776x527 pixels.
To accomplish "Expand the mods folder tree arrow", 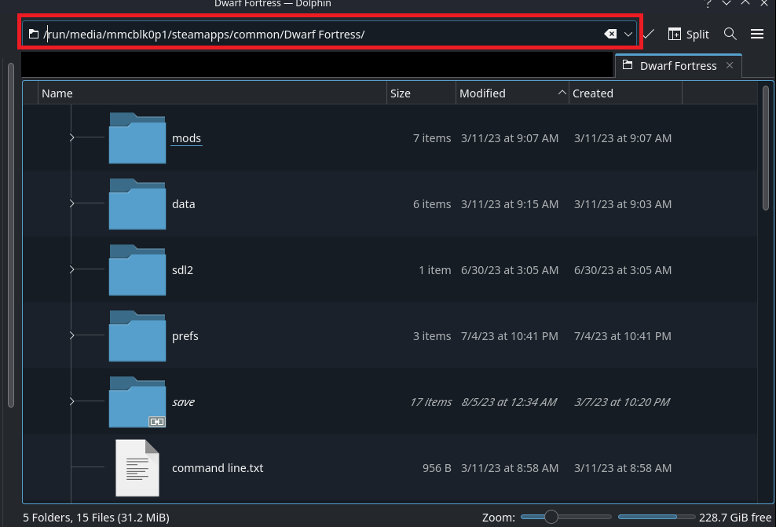I will (x=71, y=137).
